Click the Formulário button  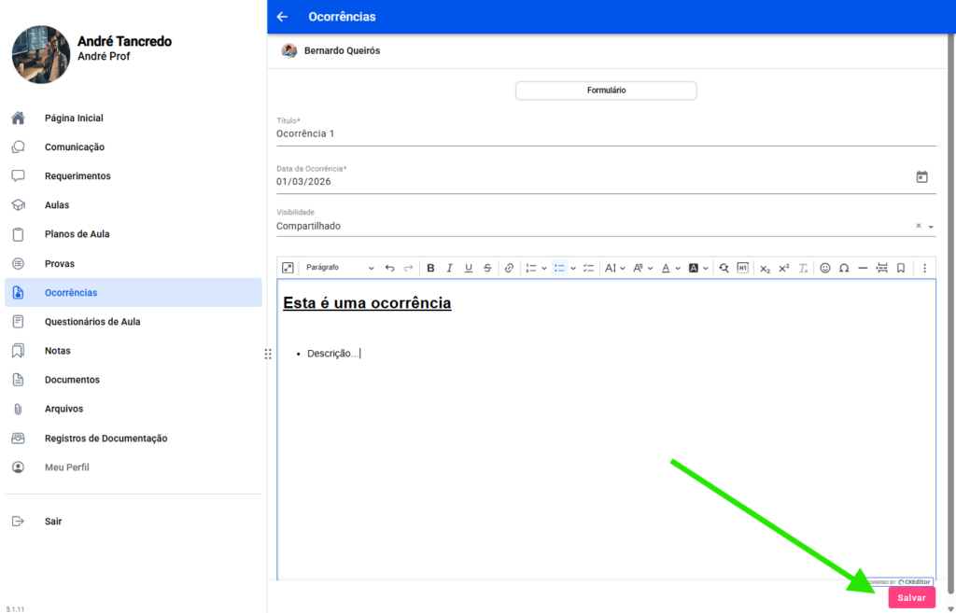click(x=606, y=91)
